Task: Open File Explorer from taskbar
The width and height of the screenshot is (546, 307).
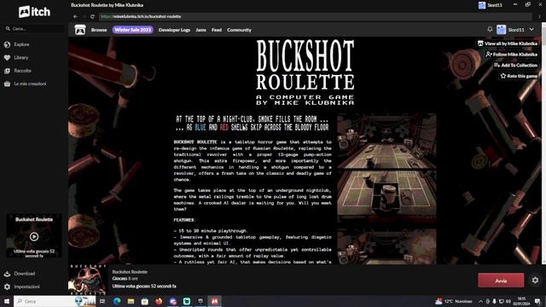Action: point(131,301)
